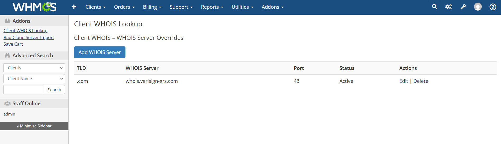Delete the .com WHOIS server entry
The image size is (501, 144).
[421, 81]
